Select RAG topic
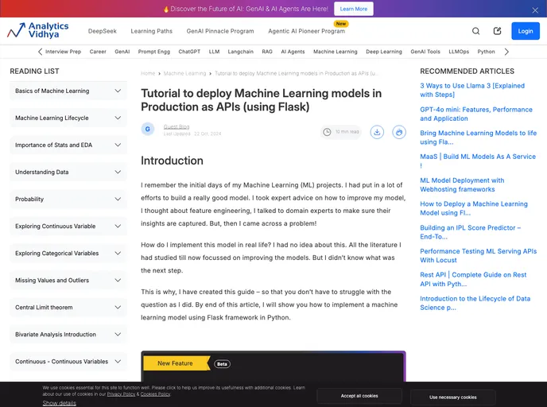The image size is (547, 407). pos(267,52)
